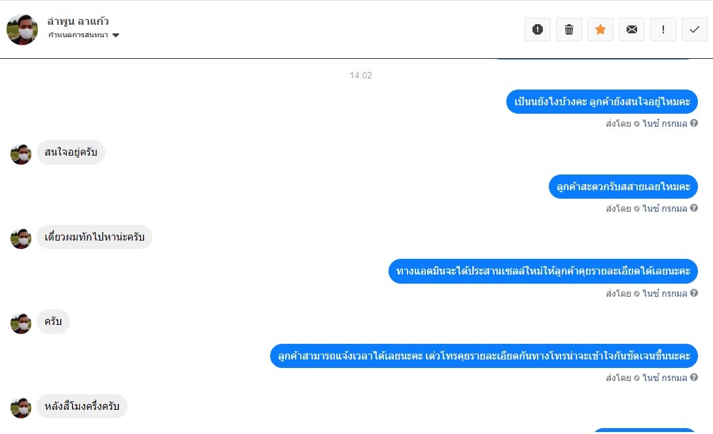Click the sender name ไนซ์ กรกมล under the first message
The width and height of the screenshot is (713, 434).
coord(665,124)
